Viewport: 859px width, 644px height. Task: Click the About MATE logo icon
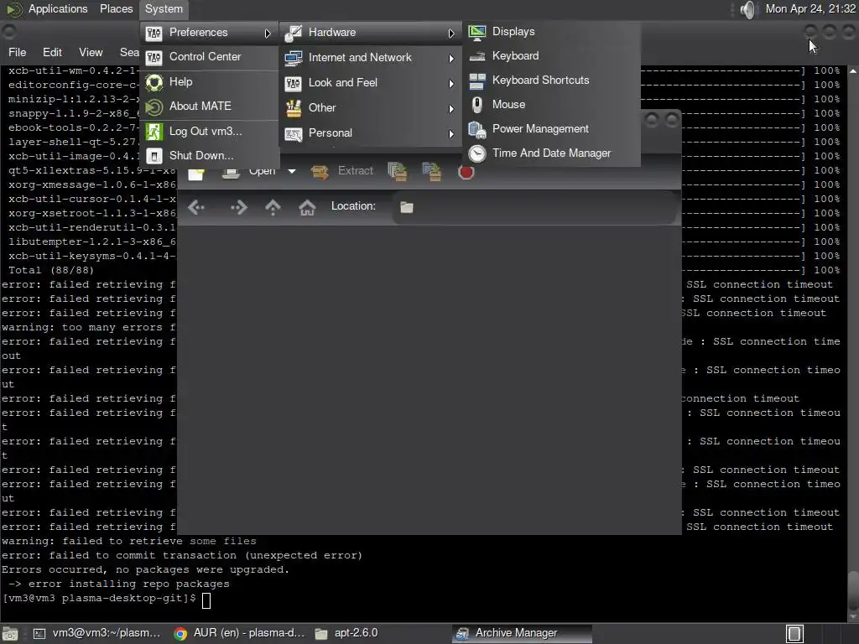tap(154, 107)
